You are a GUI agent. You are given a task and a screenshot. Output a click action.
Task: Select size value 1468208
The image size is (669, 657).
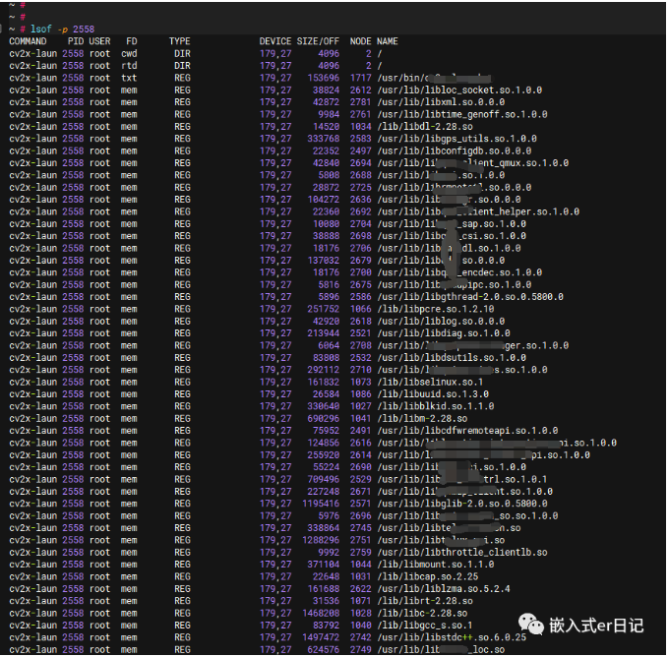coord(321,613)
